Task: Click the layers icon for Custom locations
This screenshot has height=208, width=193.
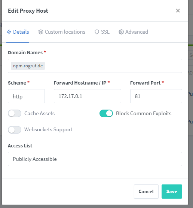Action: pyautogui.click(x=41, y=32)
